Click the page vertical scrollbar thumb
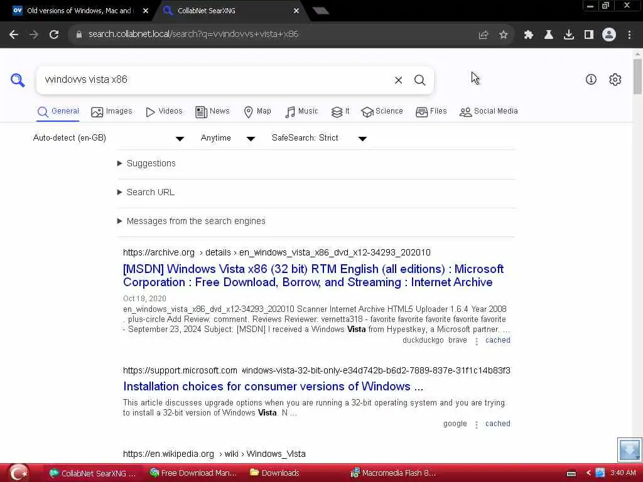 [x=637, y=77]
